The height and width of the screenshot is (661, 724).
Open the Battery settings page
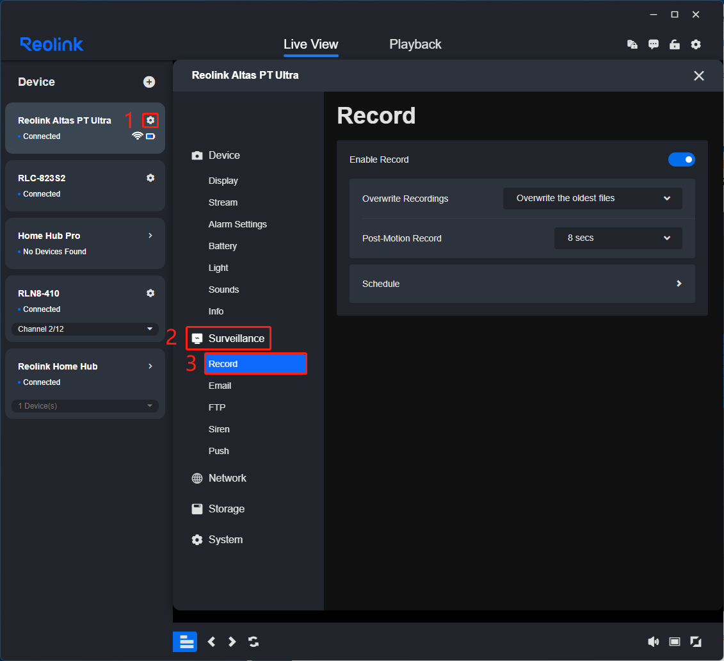223,246
